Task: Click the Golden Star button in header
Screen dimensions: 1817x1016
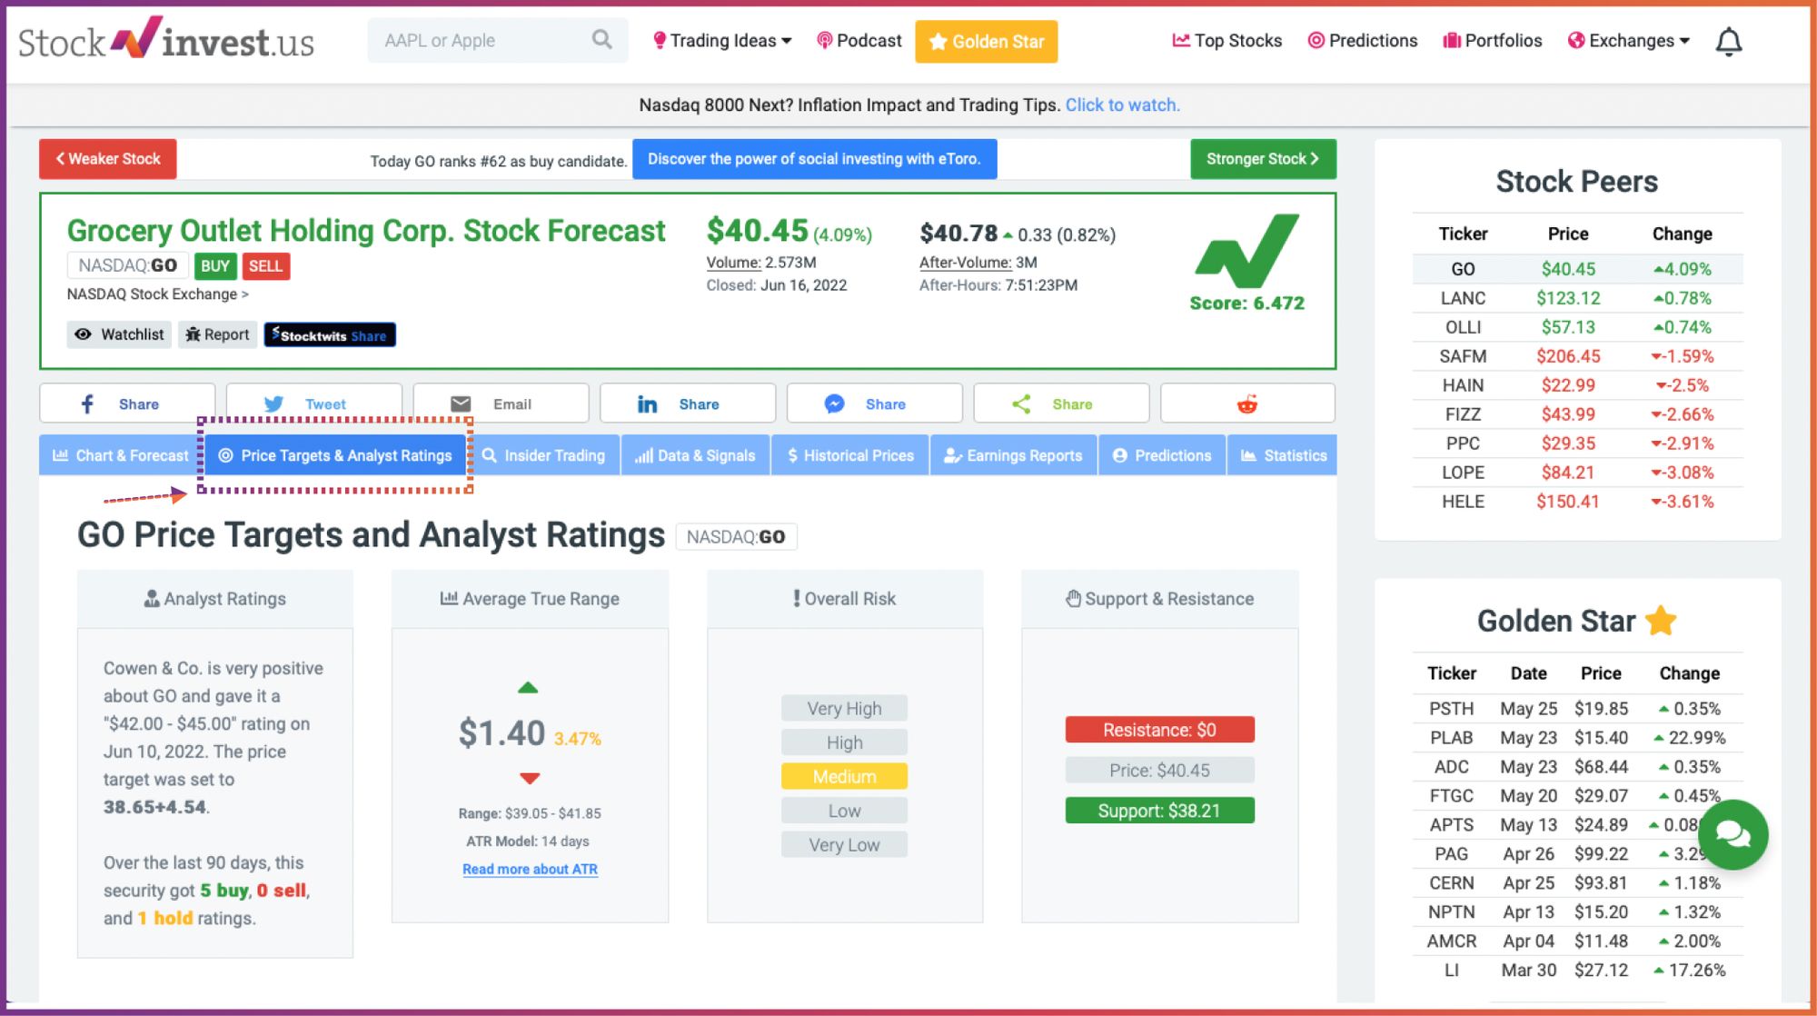Action: [x=986, y=42]
